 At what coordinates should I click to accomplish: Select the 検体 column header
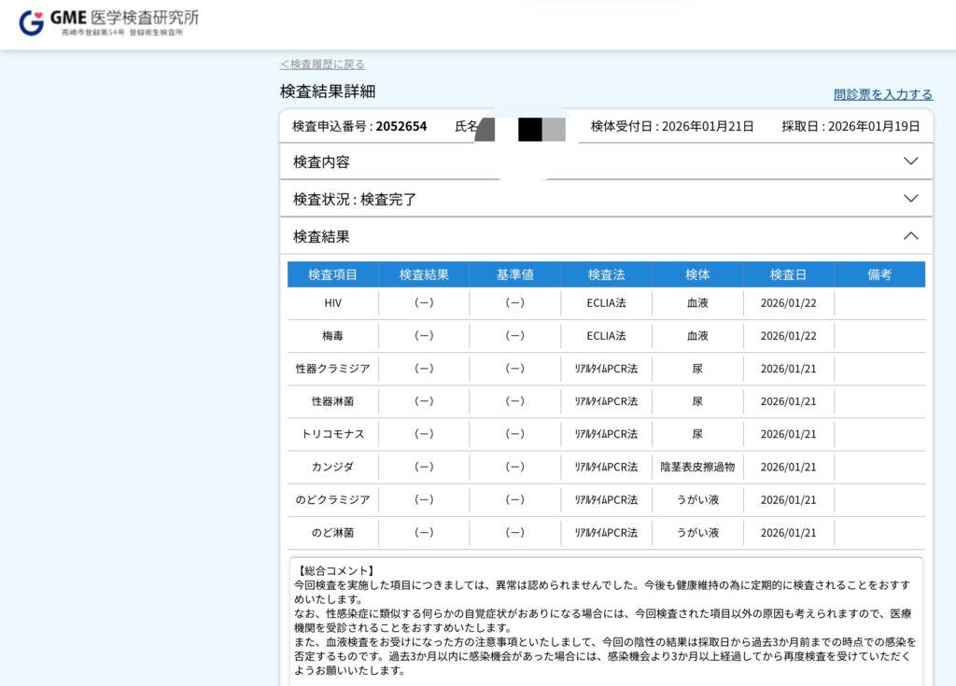697,274
